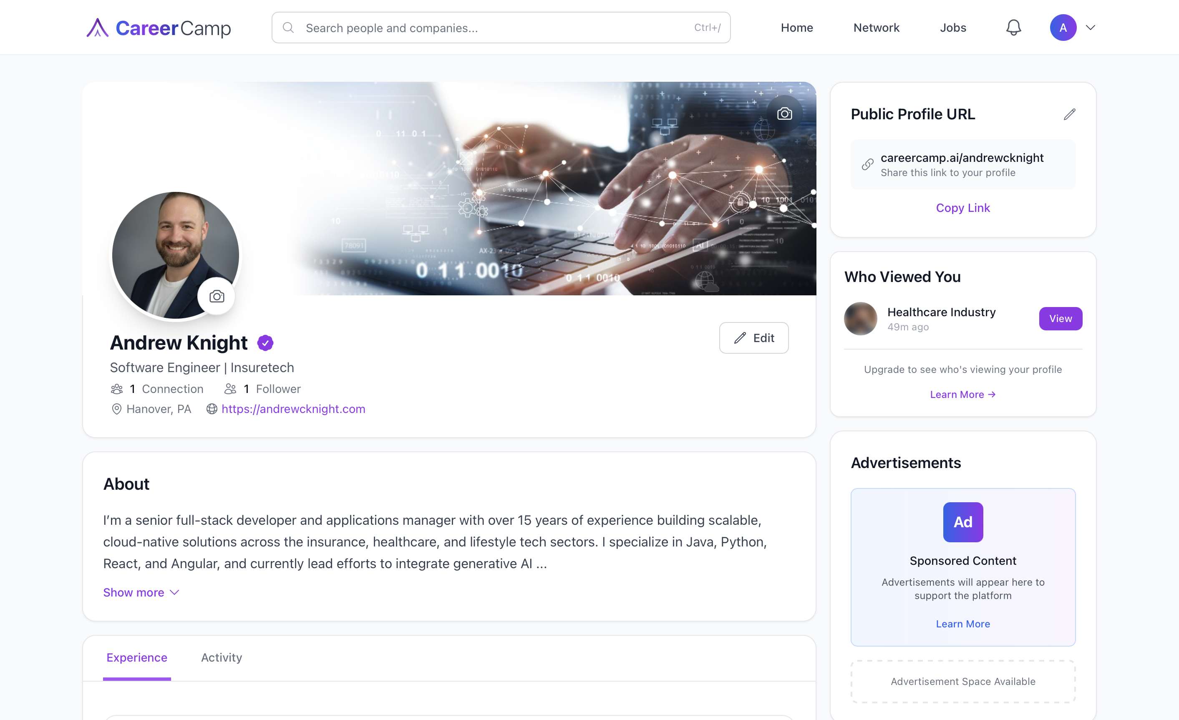Click the CareerCamp logo

159,28
